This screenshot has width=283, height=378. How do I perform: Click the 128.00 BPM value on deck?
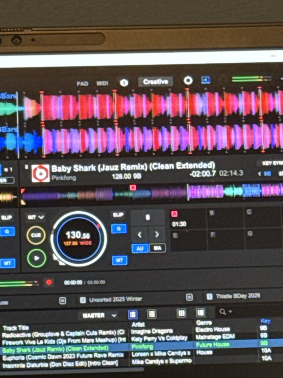pyautogui.click(x=122, y=177)
